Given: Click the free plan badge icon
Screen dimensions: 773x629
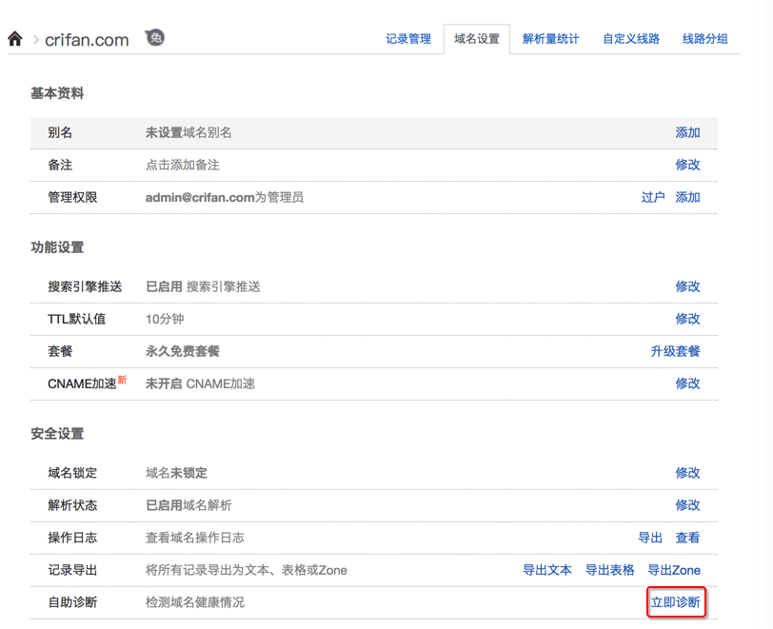Looking at the screenshot, I should tap(155, 37).
